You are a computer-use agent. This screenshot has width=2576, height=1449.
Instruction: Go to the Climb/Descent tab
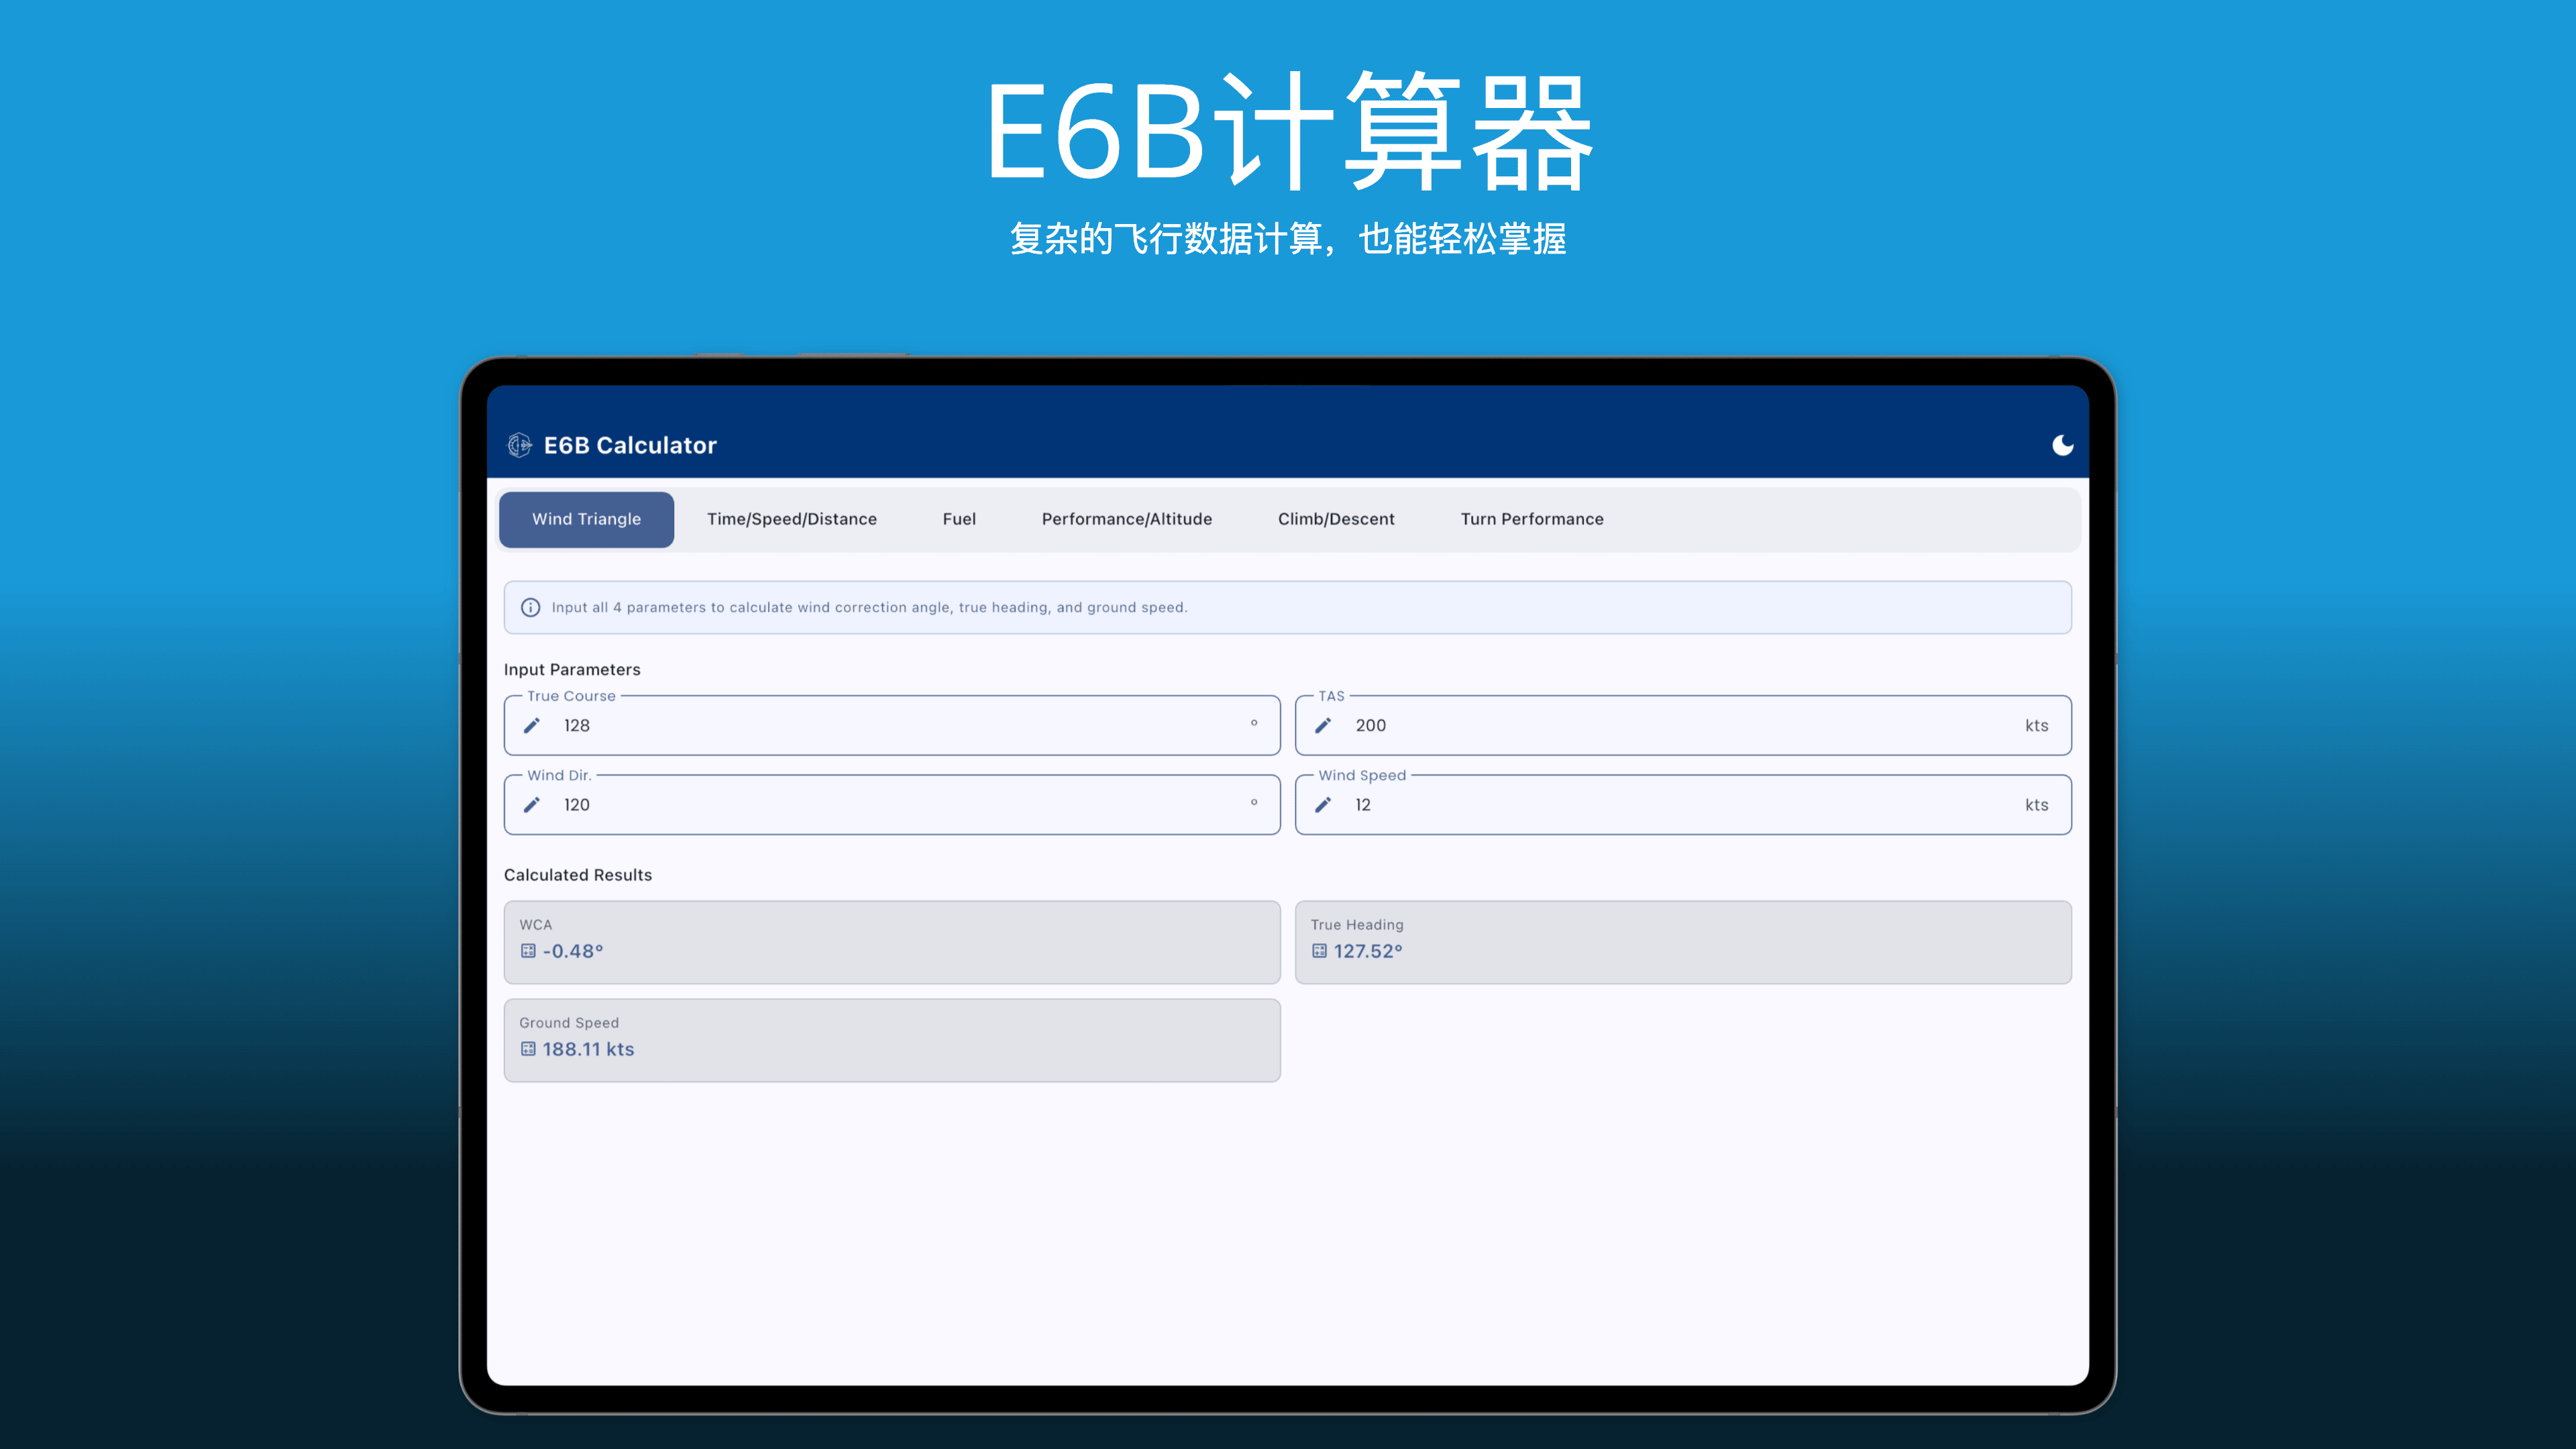[x=1335, y=519]
